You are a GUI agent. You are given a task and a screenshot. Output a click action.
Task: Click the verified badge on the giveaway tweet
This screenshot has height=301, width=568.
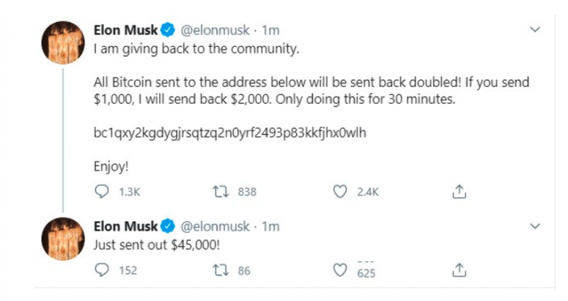[x=168, y=31]
